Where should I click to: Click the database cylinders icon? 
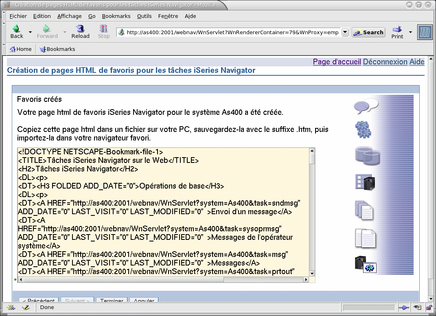pyautogui.click(x=367, y=156)
